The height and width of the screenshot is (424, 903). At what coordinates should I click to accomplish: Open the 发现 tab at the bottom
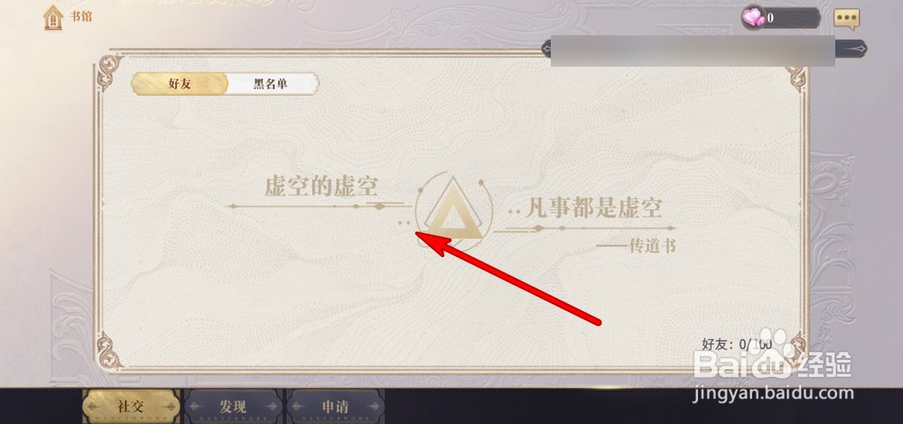[233, 406]
